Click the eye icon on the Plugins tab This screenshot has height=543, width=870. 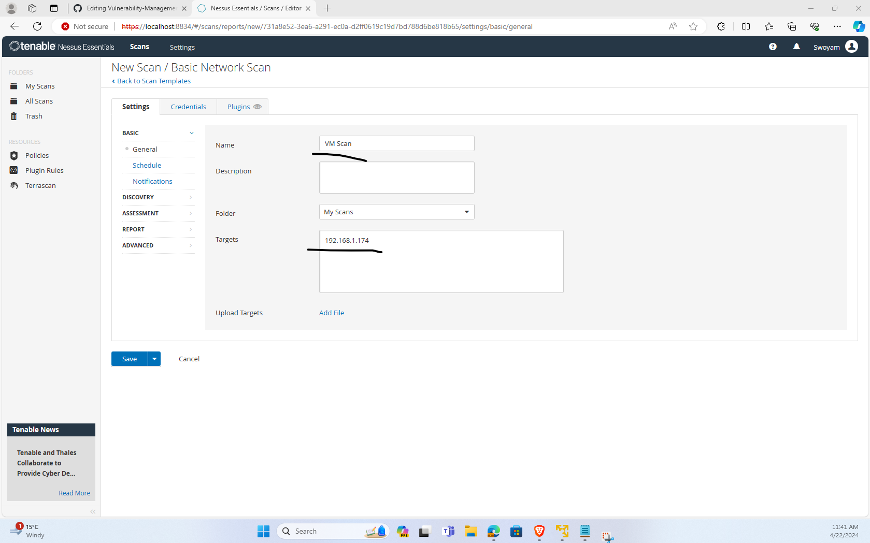pos(257,107)
